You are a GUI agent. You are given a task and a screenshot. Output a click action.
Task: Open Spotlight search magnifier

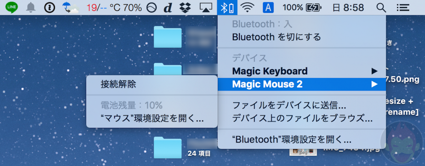click(381, 7)
